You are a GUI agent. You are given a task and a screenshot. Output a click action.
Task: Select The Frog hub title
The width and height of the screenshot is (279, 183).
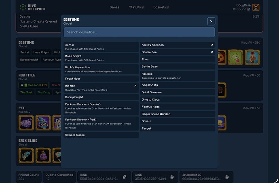coord(44,92)
